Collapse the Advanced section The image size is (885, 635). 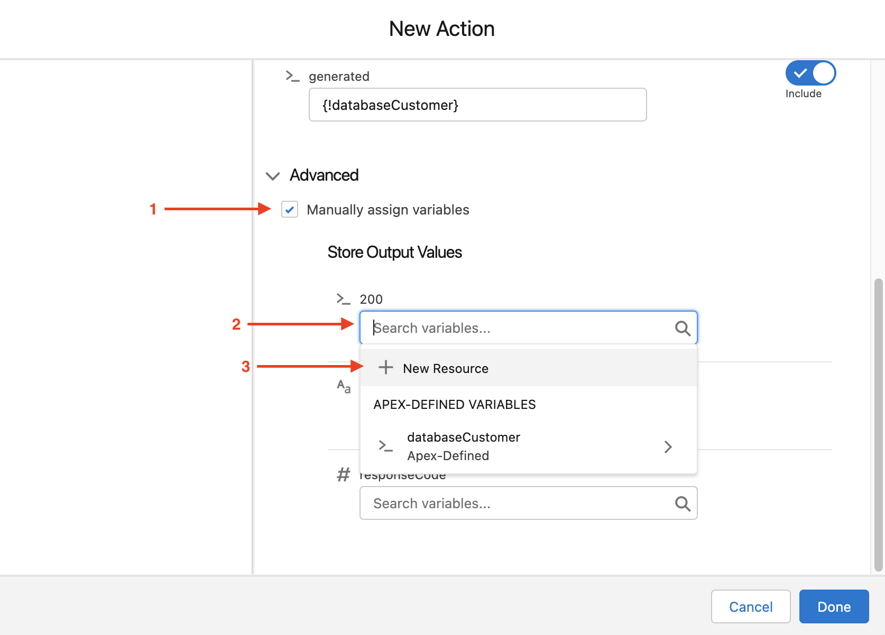(272, 175)
